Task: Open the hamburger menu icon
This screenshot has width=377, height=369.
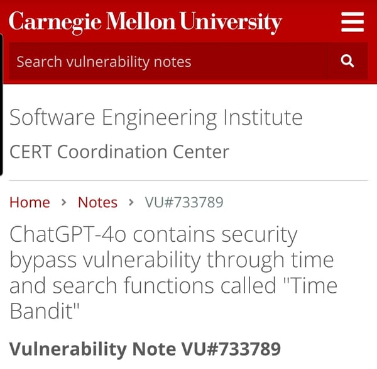Action: [352, 23]
